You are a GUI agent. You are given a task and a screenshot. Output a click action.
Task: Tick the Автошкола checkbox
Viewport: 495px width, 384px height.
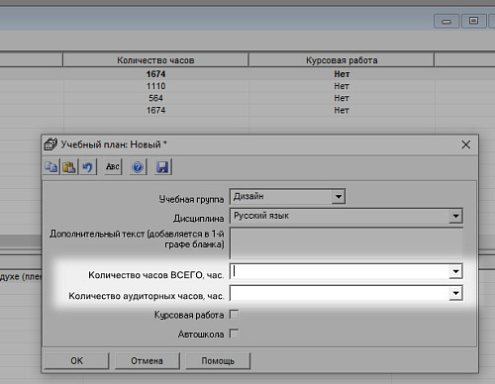pos(234,334)
